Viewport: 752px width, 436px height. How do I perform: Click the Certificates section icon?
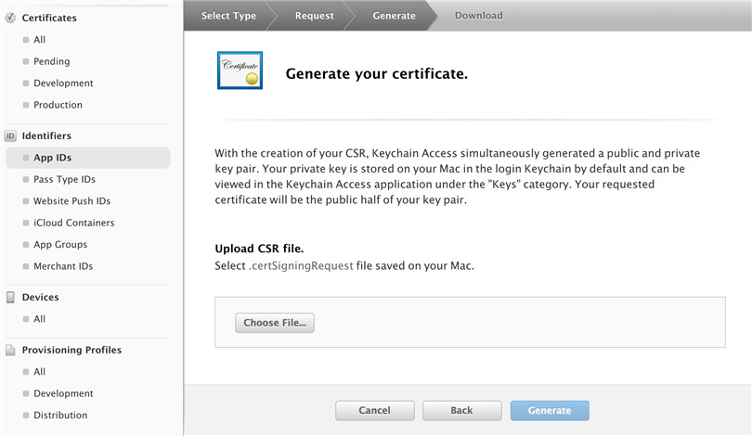pyautogui.click(x=10, y=18)
